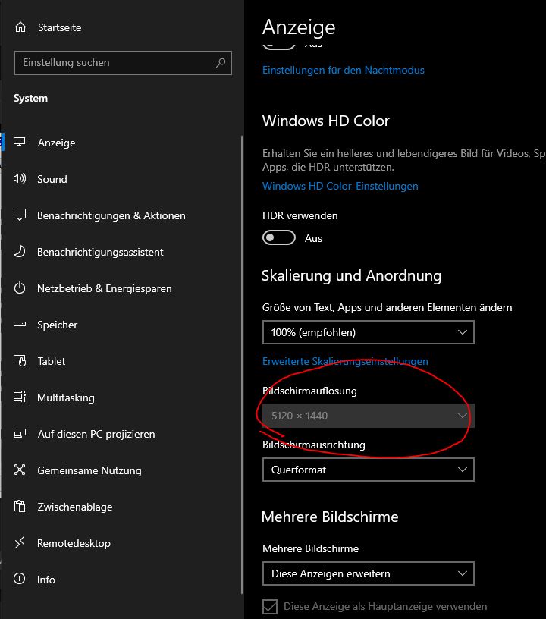Screen dimensions: 546x619
Task: Click the Info circle icon
Action: pyautogui.click(x=20, y=580)
